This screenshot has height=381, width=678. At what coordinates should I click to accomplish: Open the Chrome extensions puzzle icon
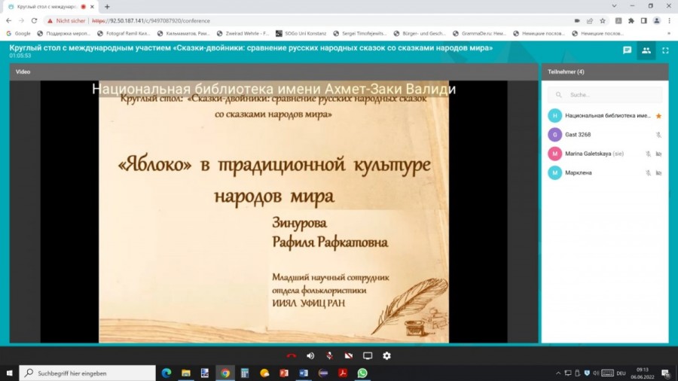pos(631,20)
